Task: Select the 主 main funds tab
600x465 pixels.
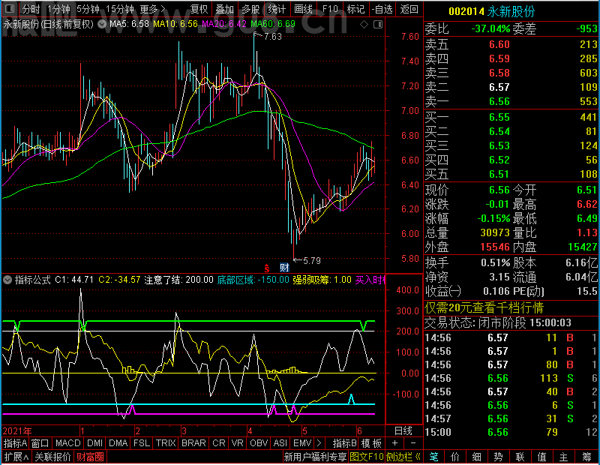Action: pos(564,457)
